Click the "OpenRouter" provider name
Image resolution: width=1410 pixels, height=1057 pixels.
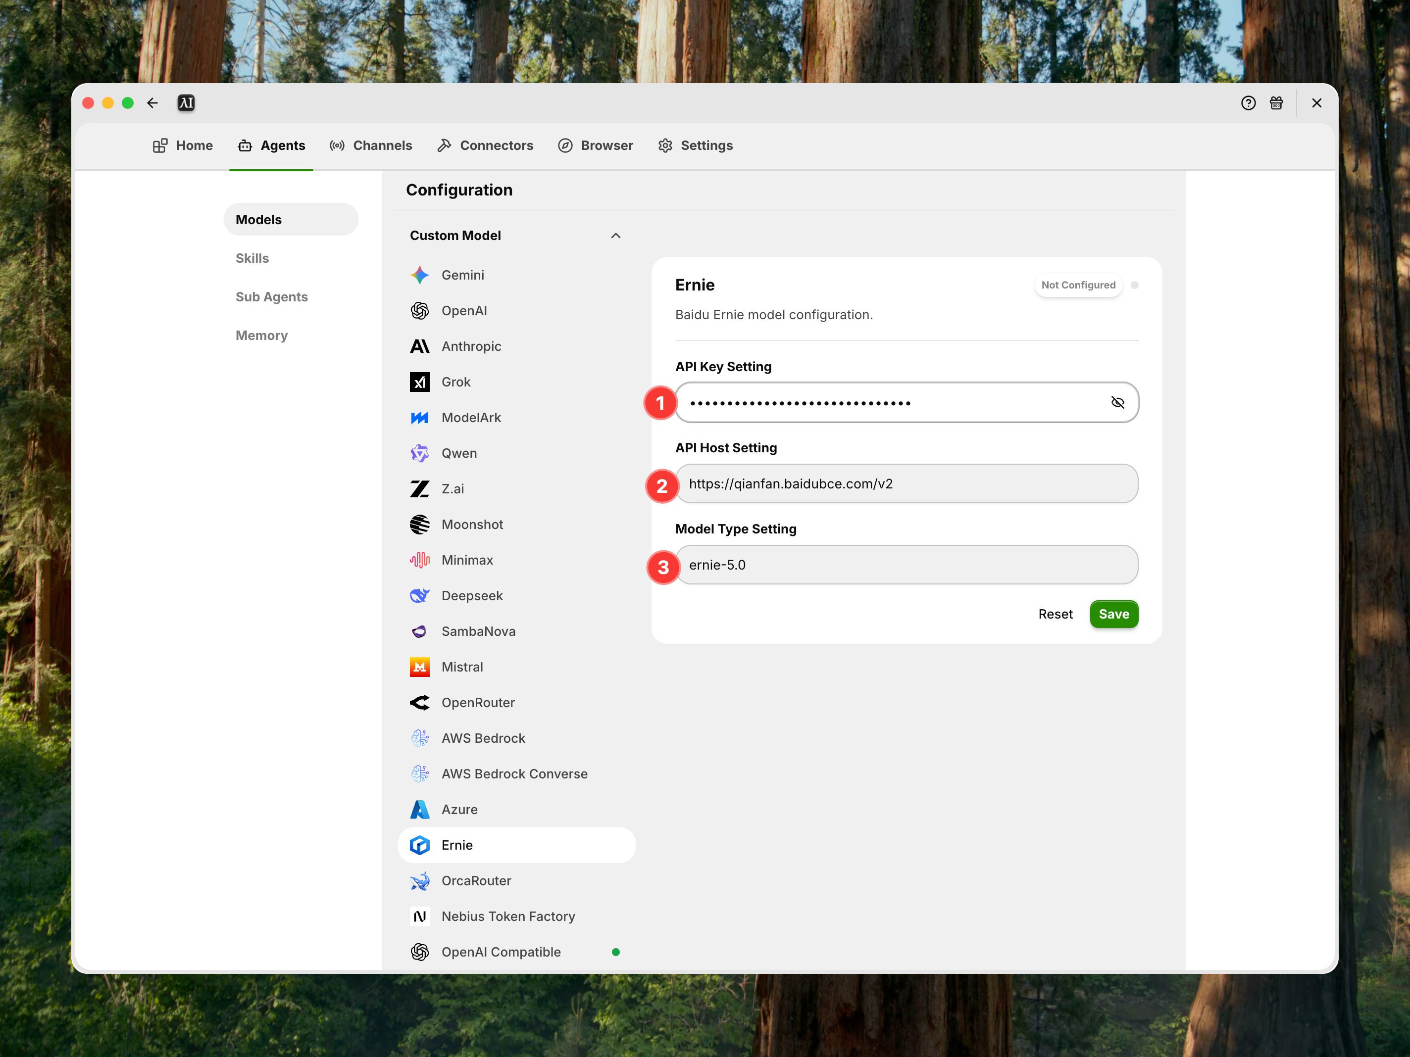click(x=478, y=703)
